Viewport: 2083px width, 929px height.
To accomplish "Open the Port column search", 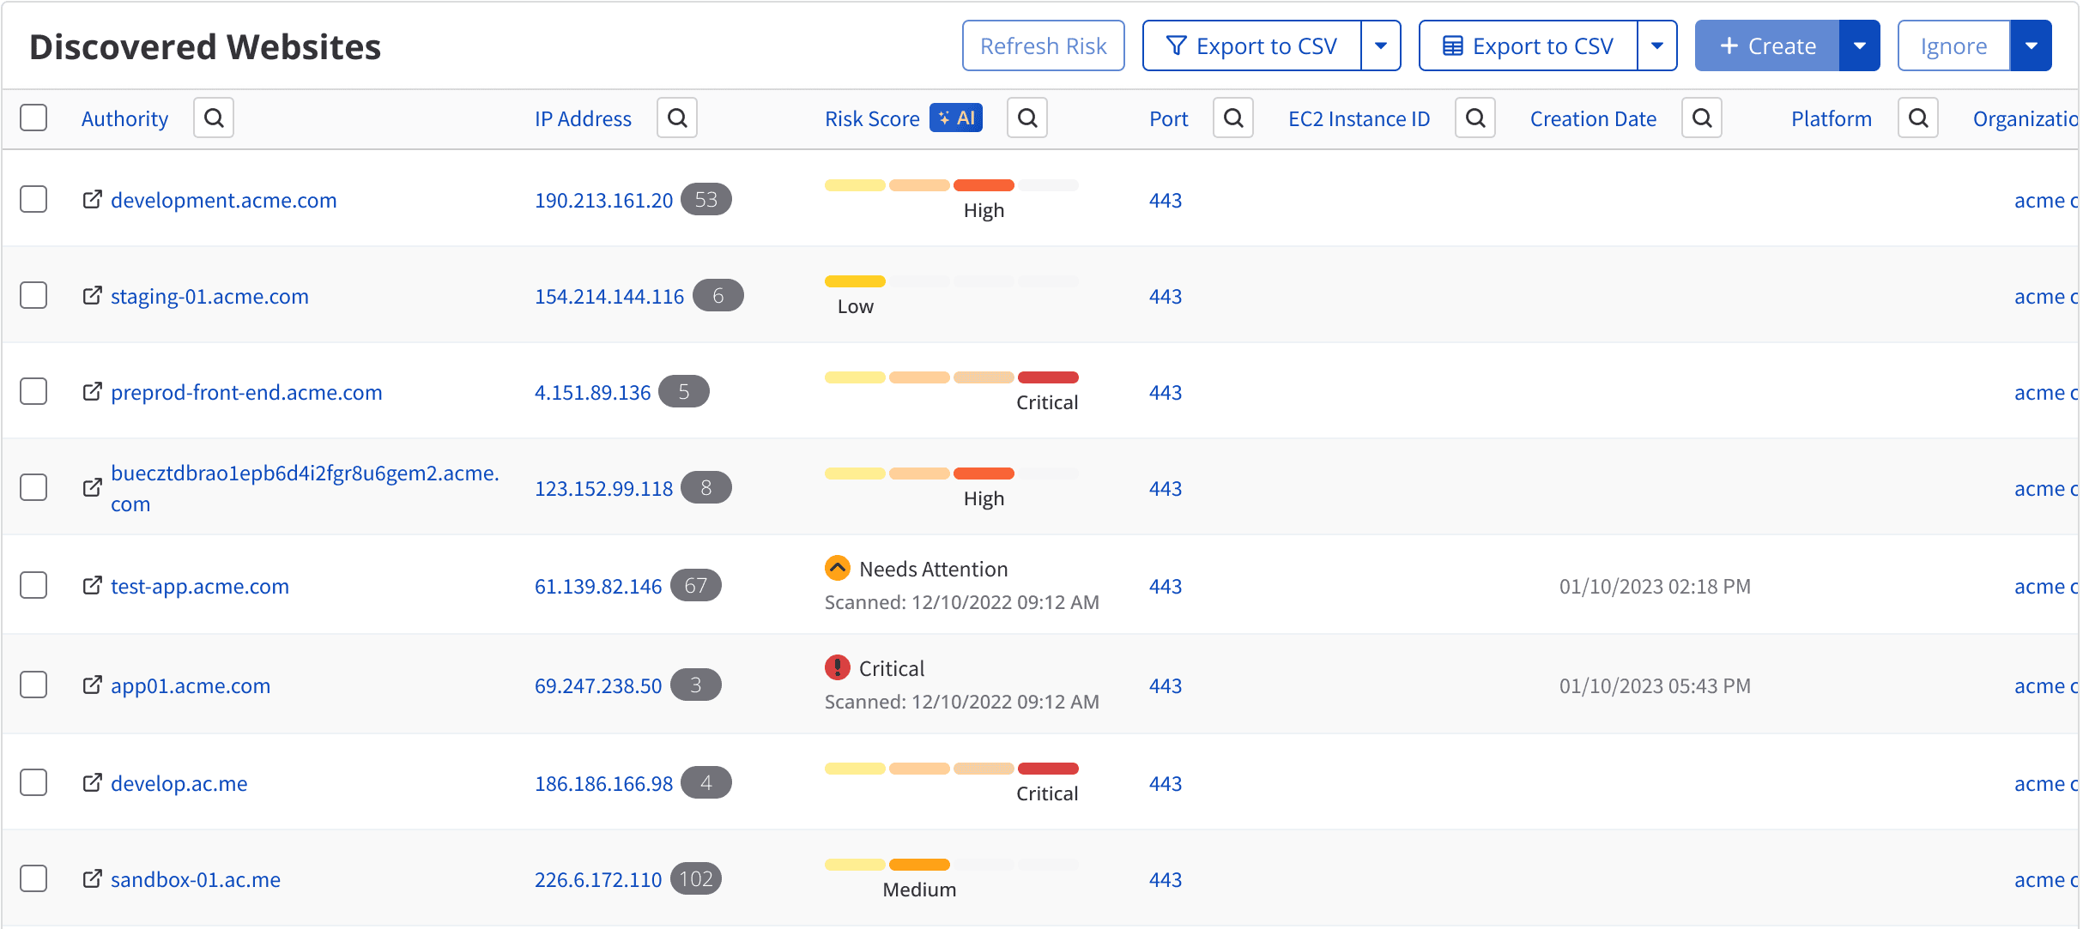I will click(x=1233, y=118).
